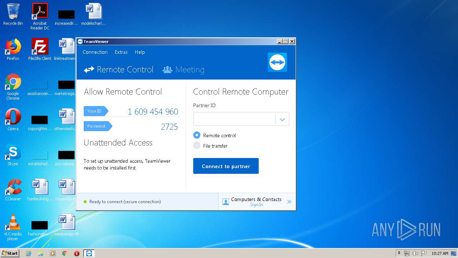Select the increasedir desktop file
The height and width of the screenshot is (258, 458).
[x=67, y=17]
